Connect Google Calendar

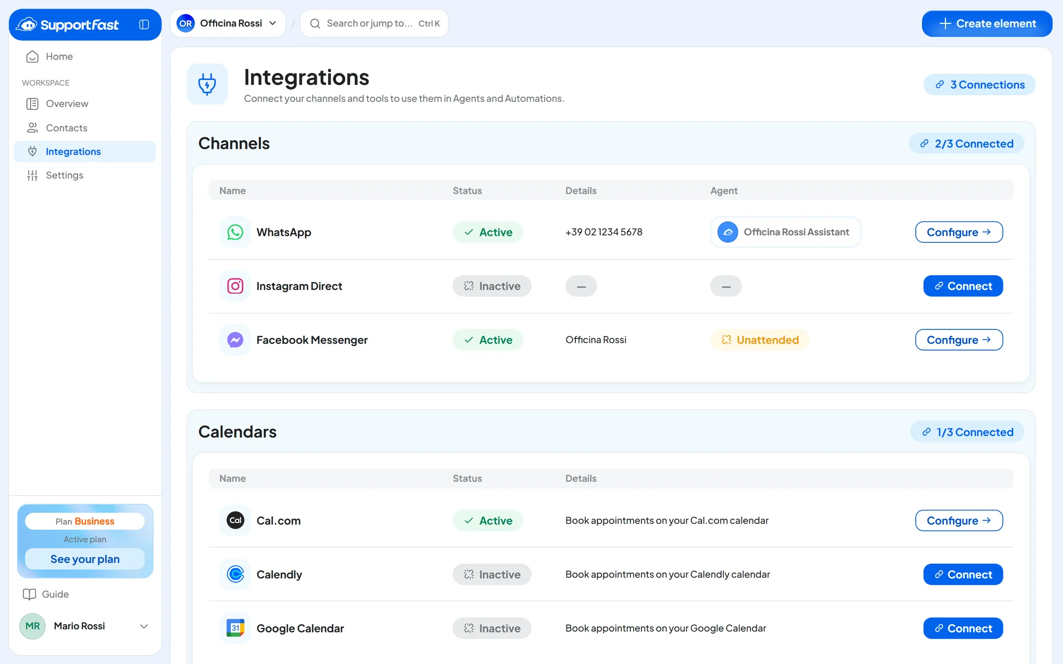963,628
